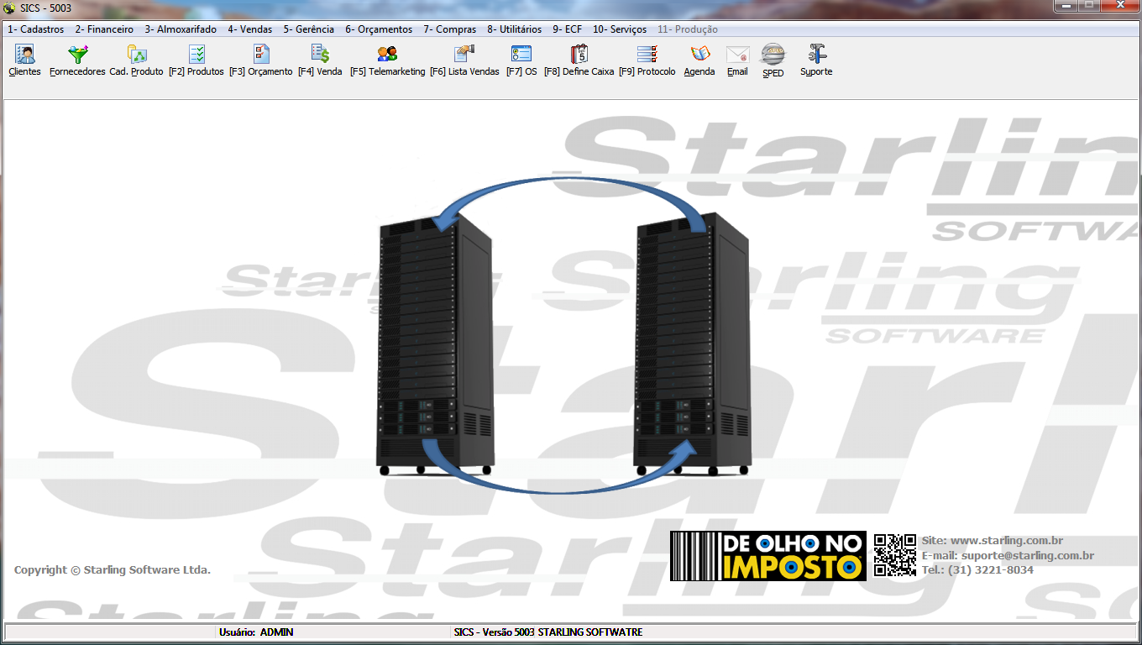This screenshot has width=1142, height=645.
Task: Click the Cad. Produto icon
Action: (x=137, y=55)
